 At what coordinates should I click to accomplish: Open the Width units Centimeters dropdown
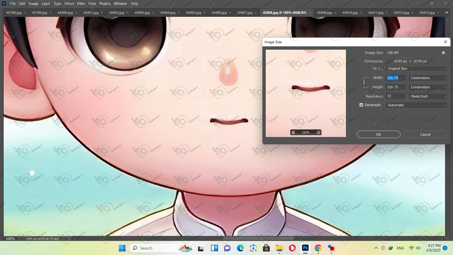tap(428, 78)
